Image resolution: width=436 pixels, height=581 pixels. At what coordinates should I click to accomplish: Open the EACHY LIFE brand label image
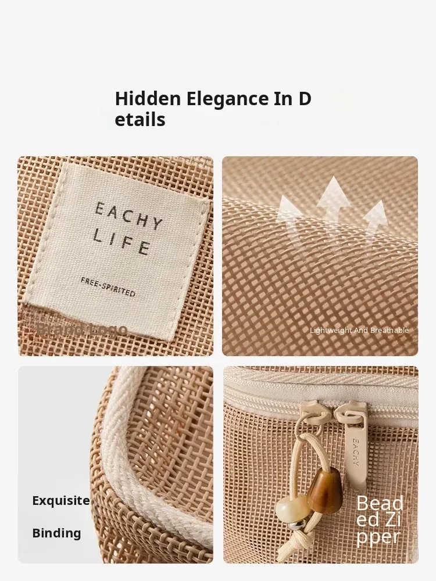115,256
